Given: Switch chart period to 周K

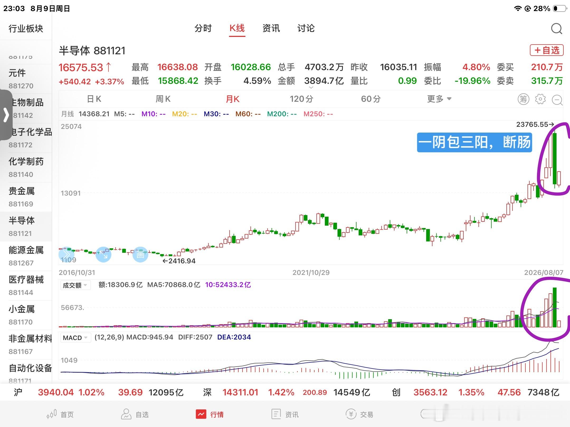Looking at the screenshot, I should click(163, 99).
